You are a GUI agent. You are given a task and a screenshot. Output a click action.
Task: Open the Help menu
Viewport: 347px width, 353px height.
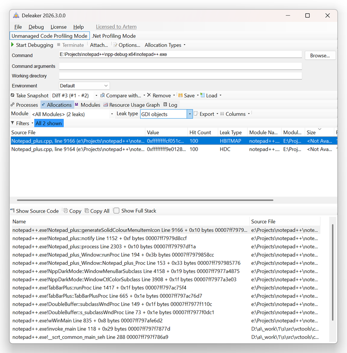tap(78, 27)
